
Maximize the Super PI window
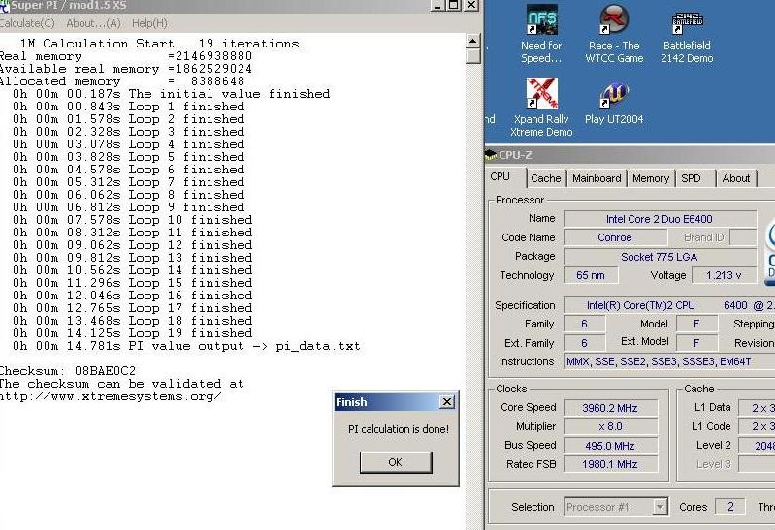[x=453, y=5]
